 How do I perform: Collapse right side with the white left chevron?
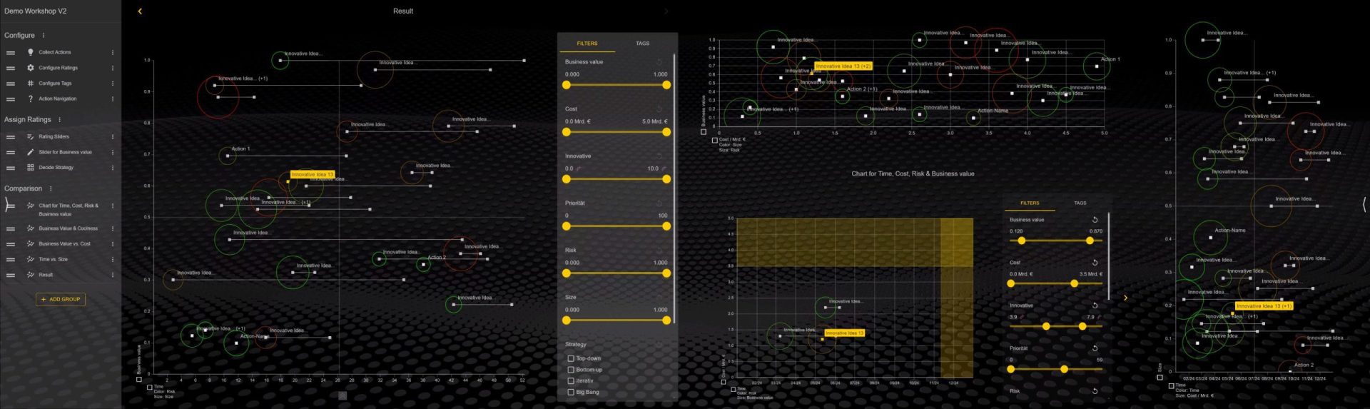(1364, 205)
